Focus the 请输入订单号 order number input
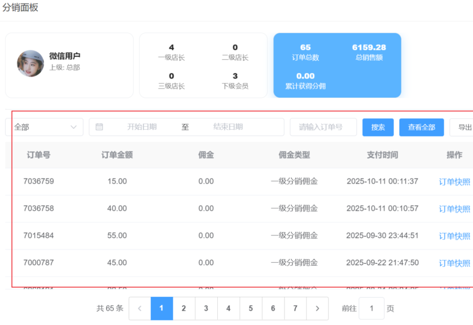The image size is (473, 325). [x=323, y=127]
